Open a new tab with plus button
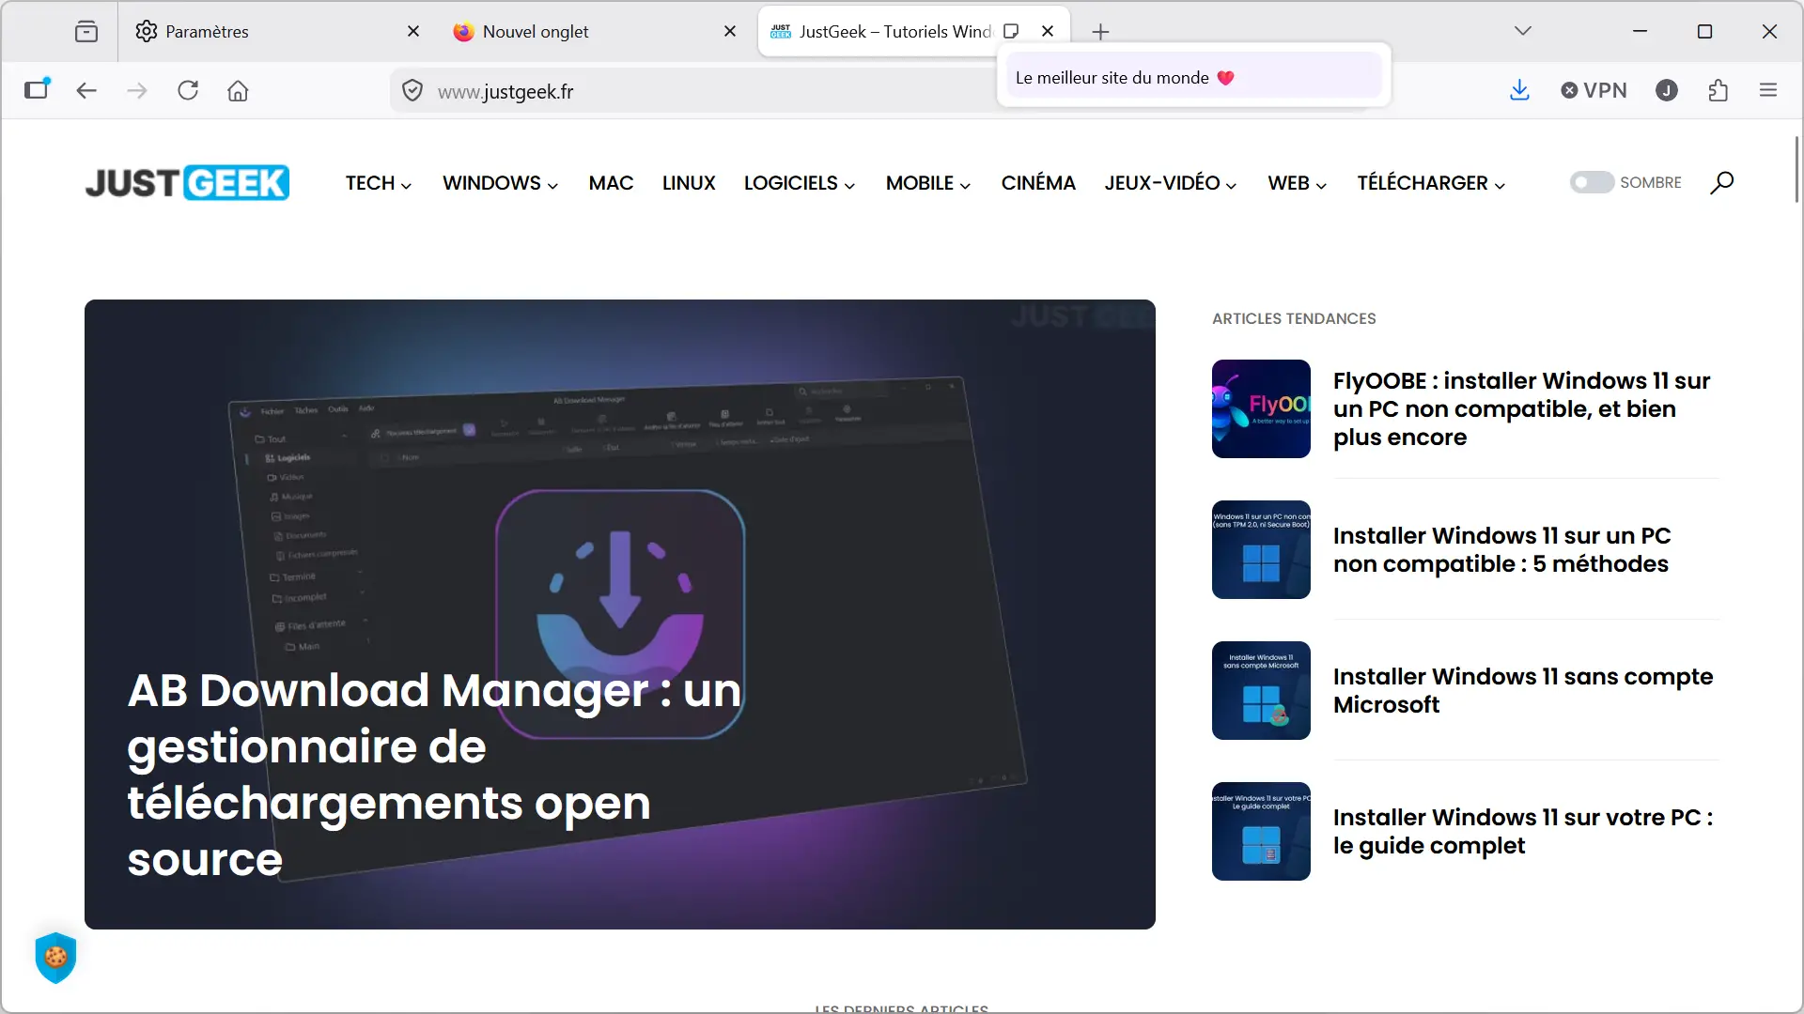Image resolution: width=1804 pixels, height=1014 pixels. coord(1100,32)
